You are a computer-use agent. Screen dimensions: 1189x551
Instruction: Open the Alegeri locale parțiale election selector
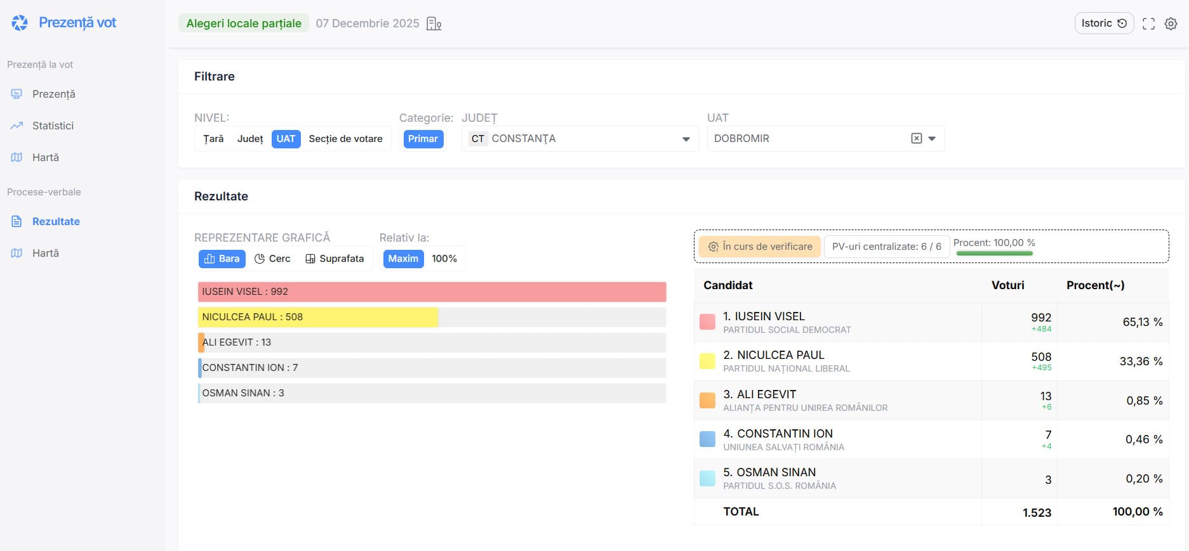click(244, 23)
